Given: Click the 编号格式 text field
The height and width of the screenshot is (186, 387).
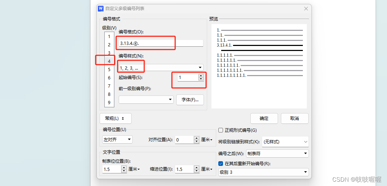Looking at the screenshot, I should coord(161,43).
